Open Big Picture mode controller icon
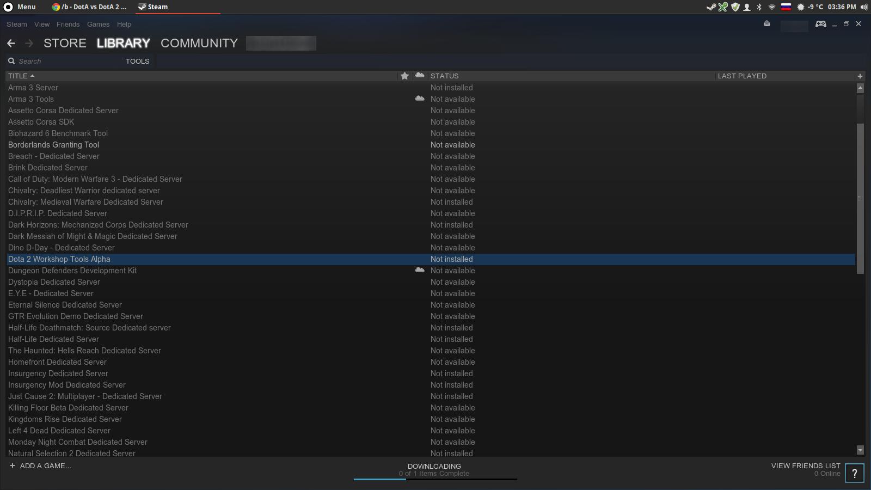 coord(820,24)
